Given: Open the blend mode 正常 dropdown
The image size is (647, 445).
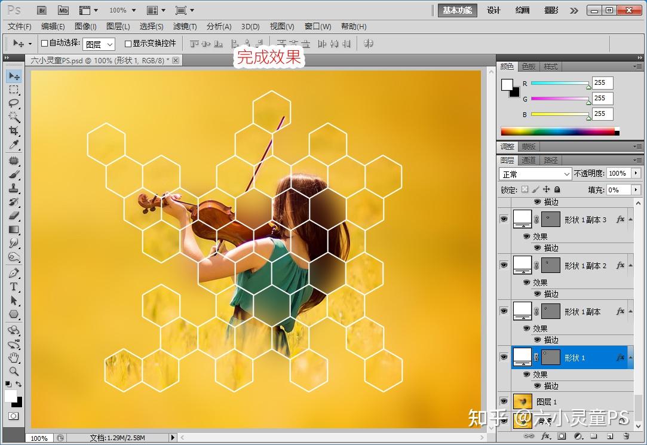Looking at the screenshot, I should [535, 174].
